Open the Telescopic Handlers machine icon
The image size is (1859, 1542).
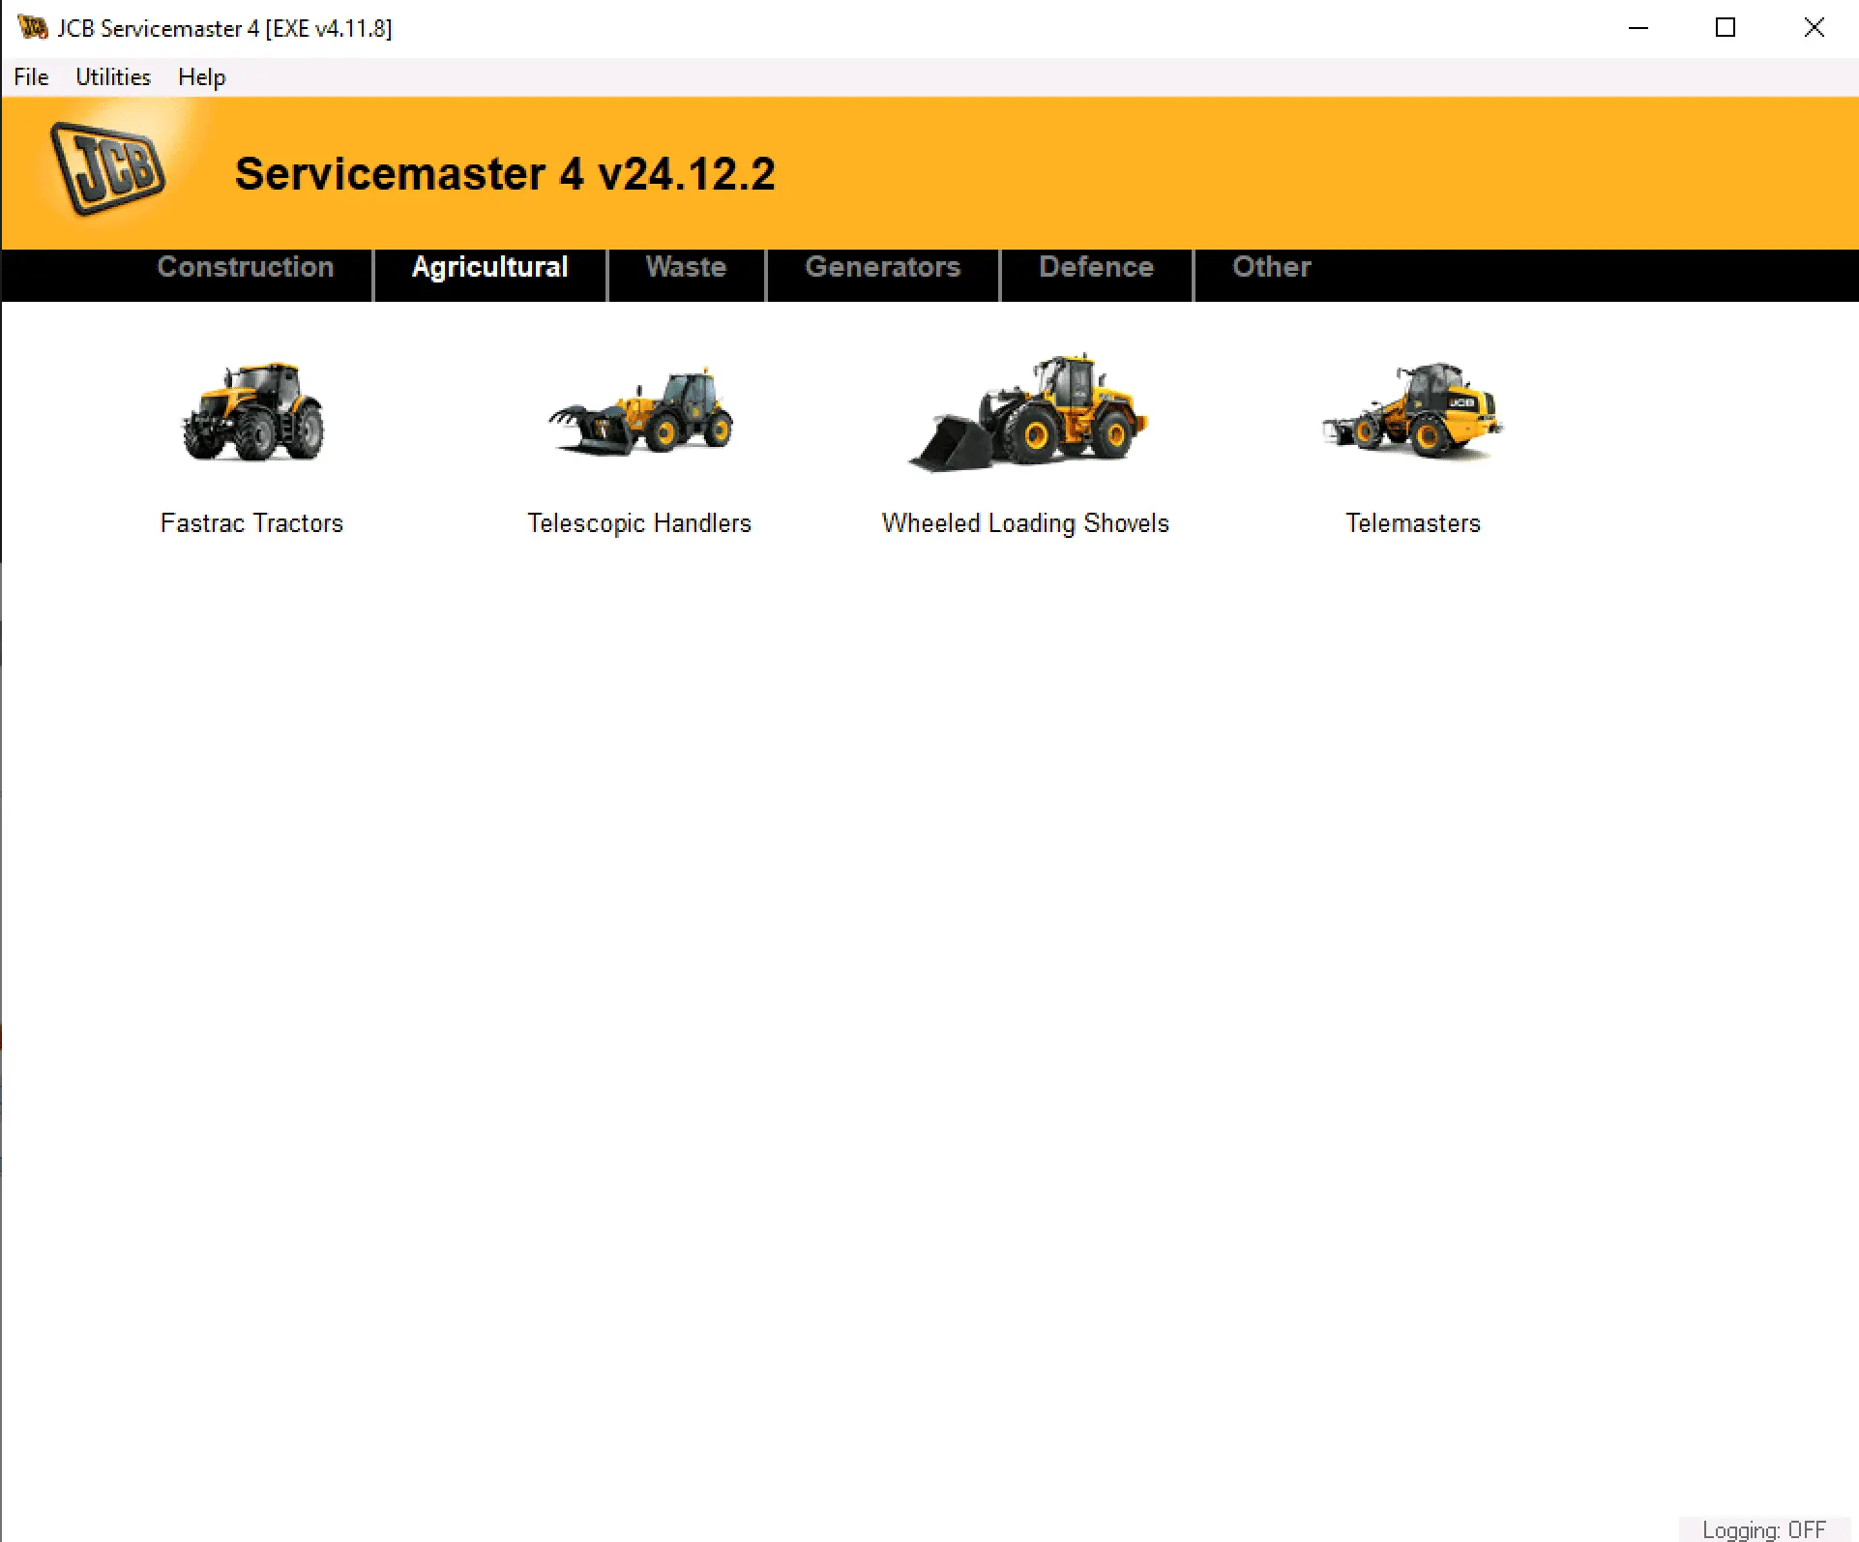(639, 411)
